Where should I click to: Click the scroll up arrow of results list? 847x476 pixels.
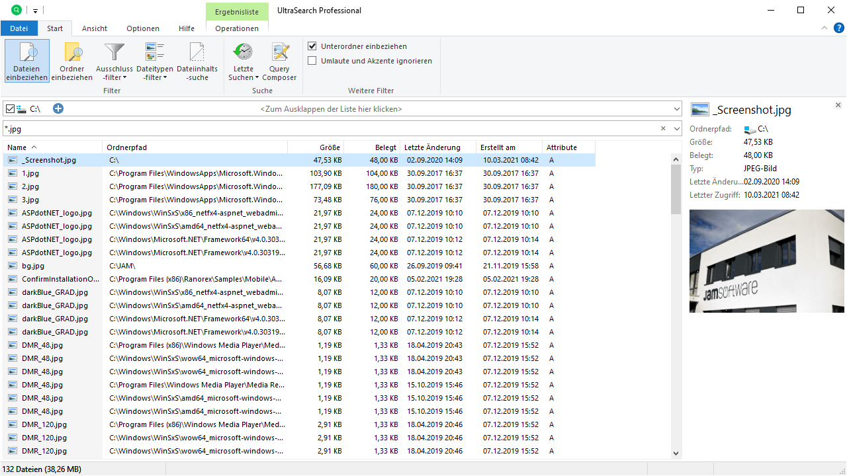click(x=676, y=159)
